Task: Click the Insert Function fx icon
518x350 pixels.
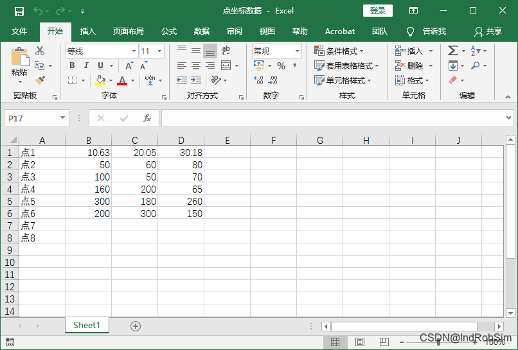Action: tap(147, 118)
